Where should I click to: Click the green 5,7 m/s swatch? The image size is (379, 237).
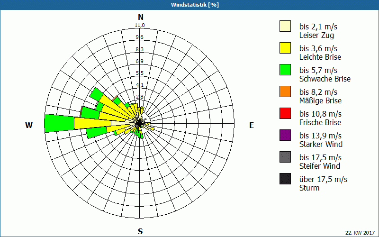[x=285, y=70]
